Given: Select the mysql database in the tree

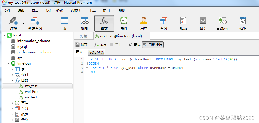Looking at the screenshot, I should [22, 47].
